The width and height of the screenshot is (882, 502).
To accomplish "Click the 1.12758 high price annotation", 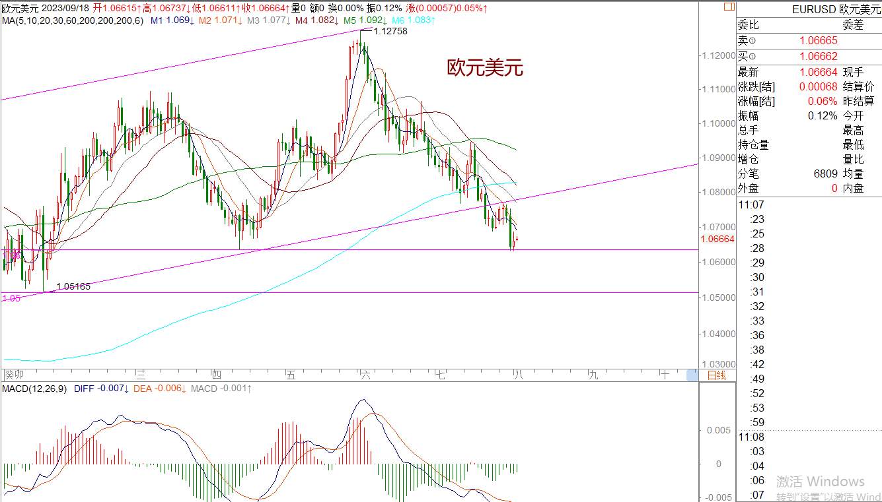I will (x=390, y=31).
